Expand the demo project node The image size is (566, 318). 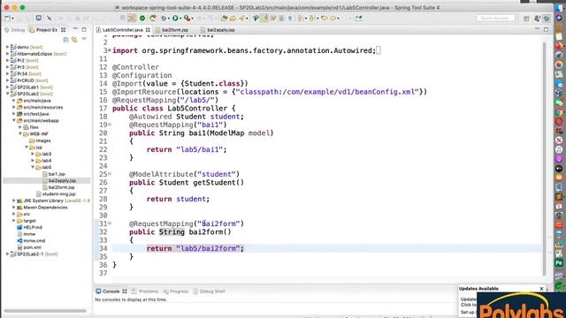point(8,47)
